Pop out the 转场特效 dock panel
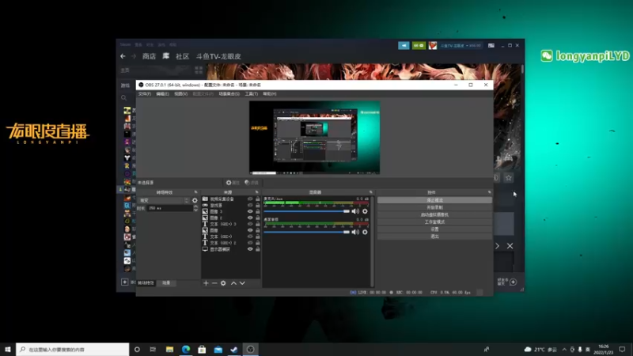The width and height of the screenshot is (633, 356). pyautogui.click(x=195, y=192)
